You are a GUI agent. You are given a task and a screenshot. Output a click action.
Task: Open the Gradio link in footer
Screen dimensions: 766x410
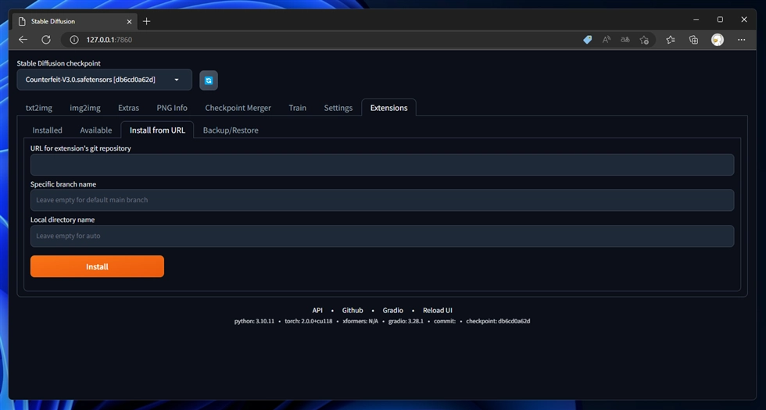(x=392, y=311)
